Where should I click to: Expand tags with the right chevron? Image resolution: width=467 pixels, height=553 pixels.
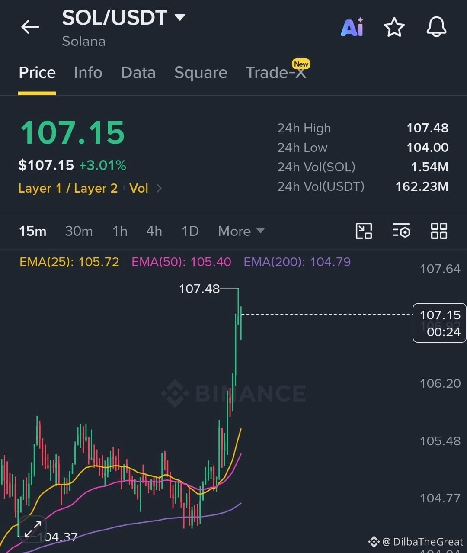tap(159, 188)
